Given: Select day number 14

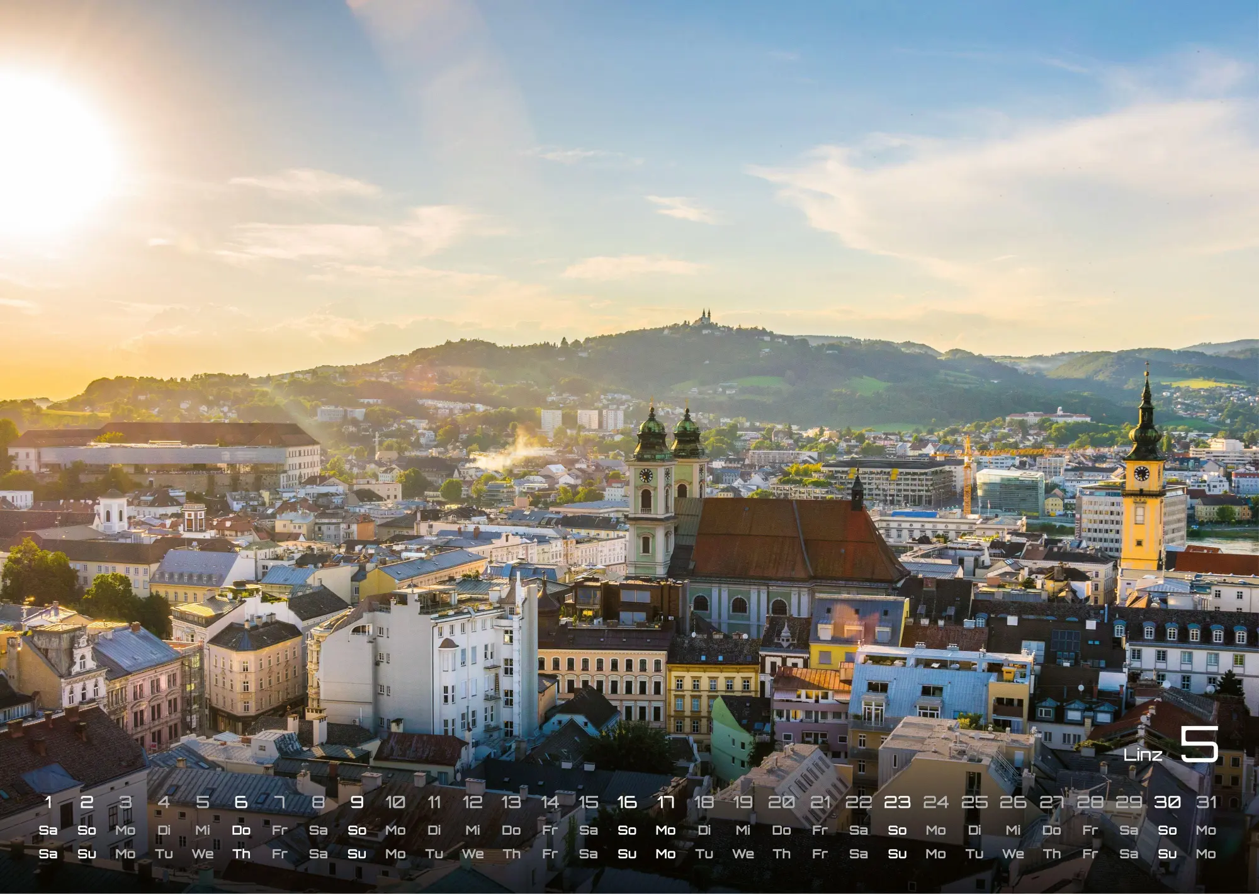Looking at the screenshot, I should point(550,802).
